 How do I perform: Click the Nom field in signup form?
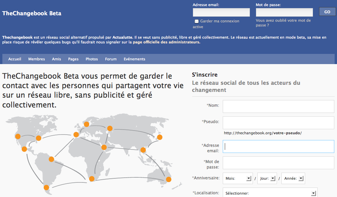click(x=278, y=106)
